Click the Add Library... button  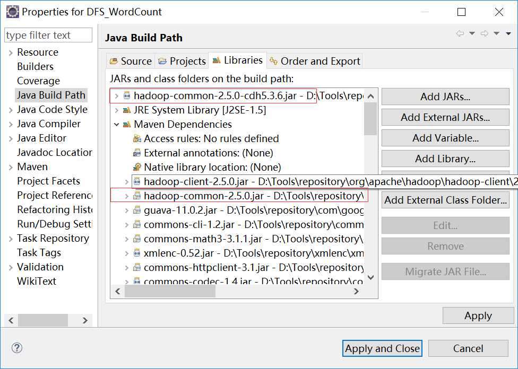pos(445,159)
